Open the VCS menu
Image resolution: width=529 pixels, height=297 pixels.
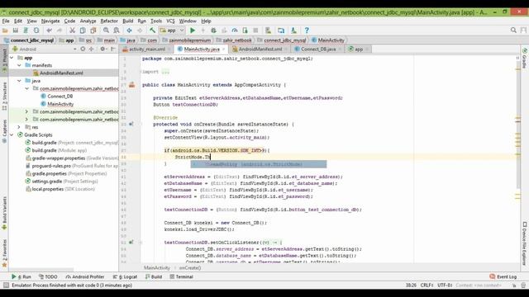[171, 21]
